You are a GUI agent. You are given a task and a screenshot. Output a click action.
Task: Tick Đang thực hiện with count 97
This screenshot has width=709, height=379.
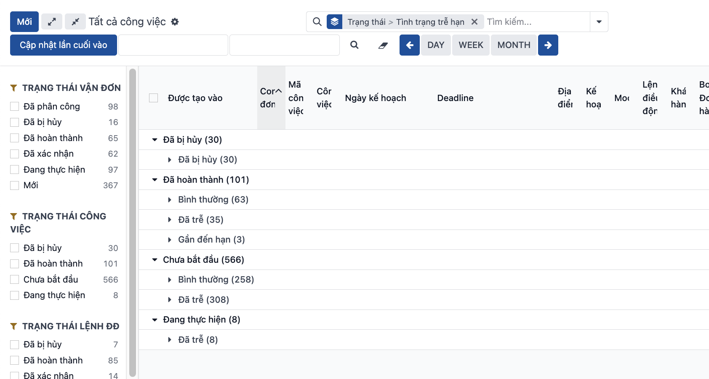[x=15, y=170]
